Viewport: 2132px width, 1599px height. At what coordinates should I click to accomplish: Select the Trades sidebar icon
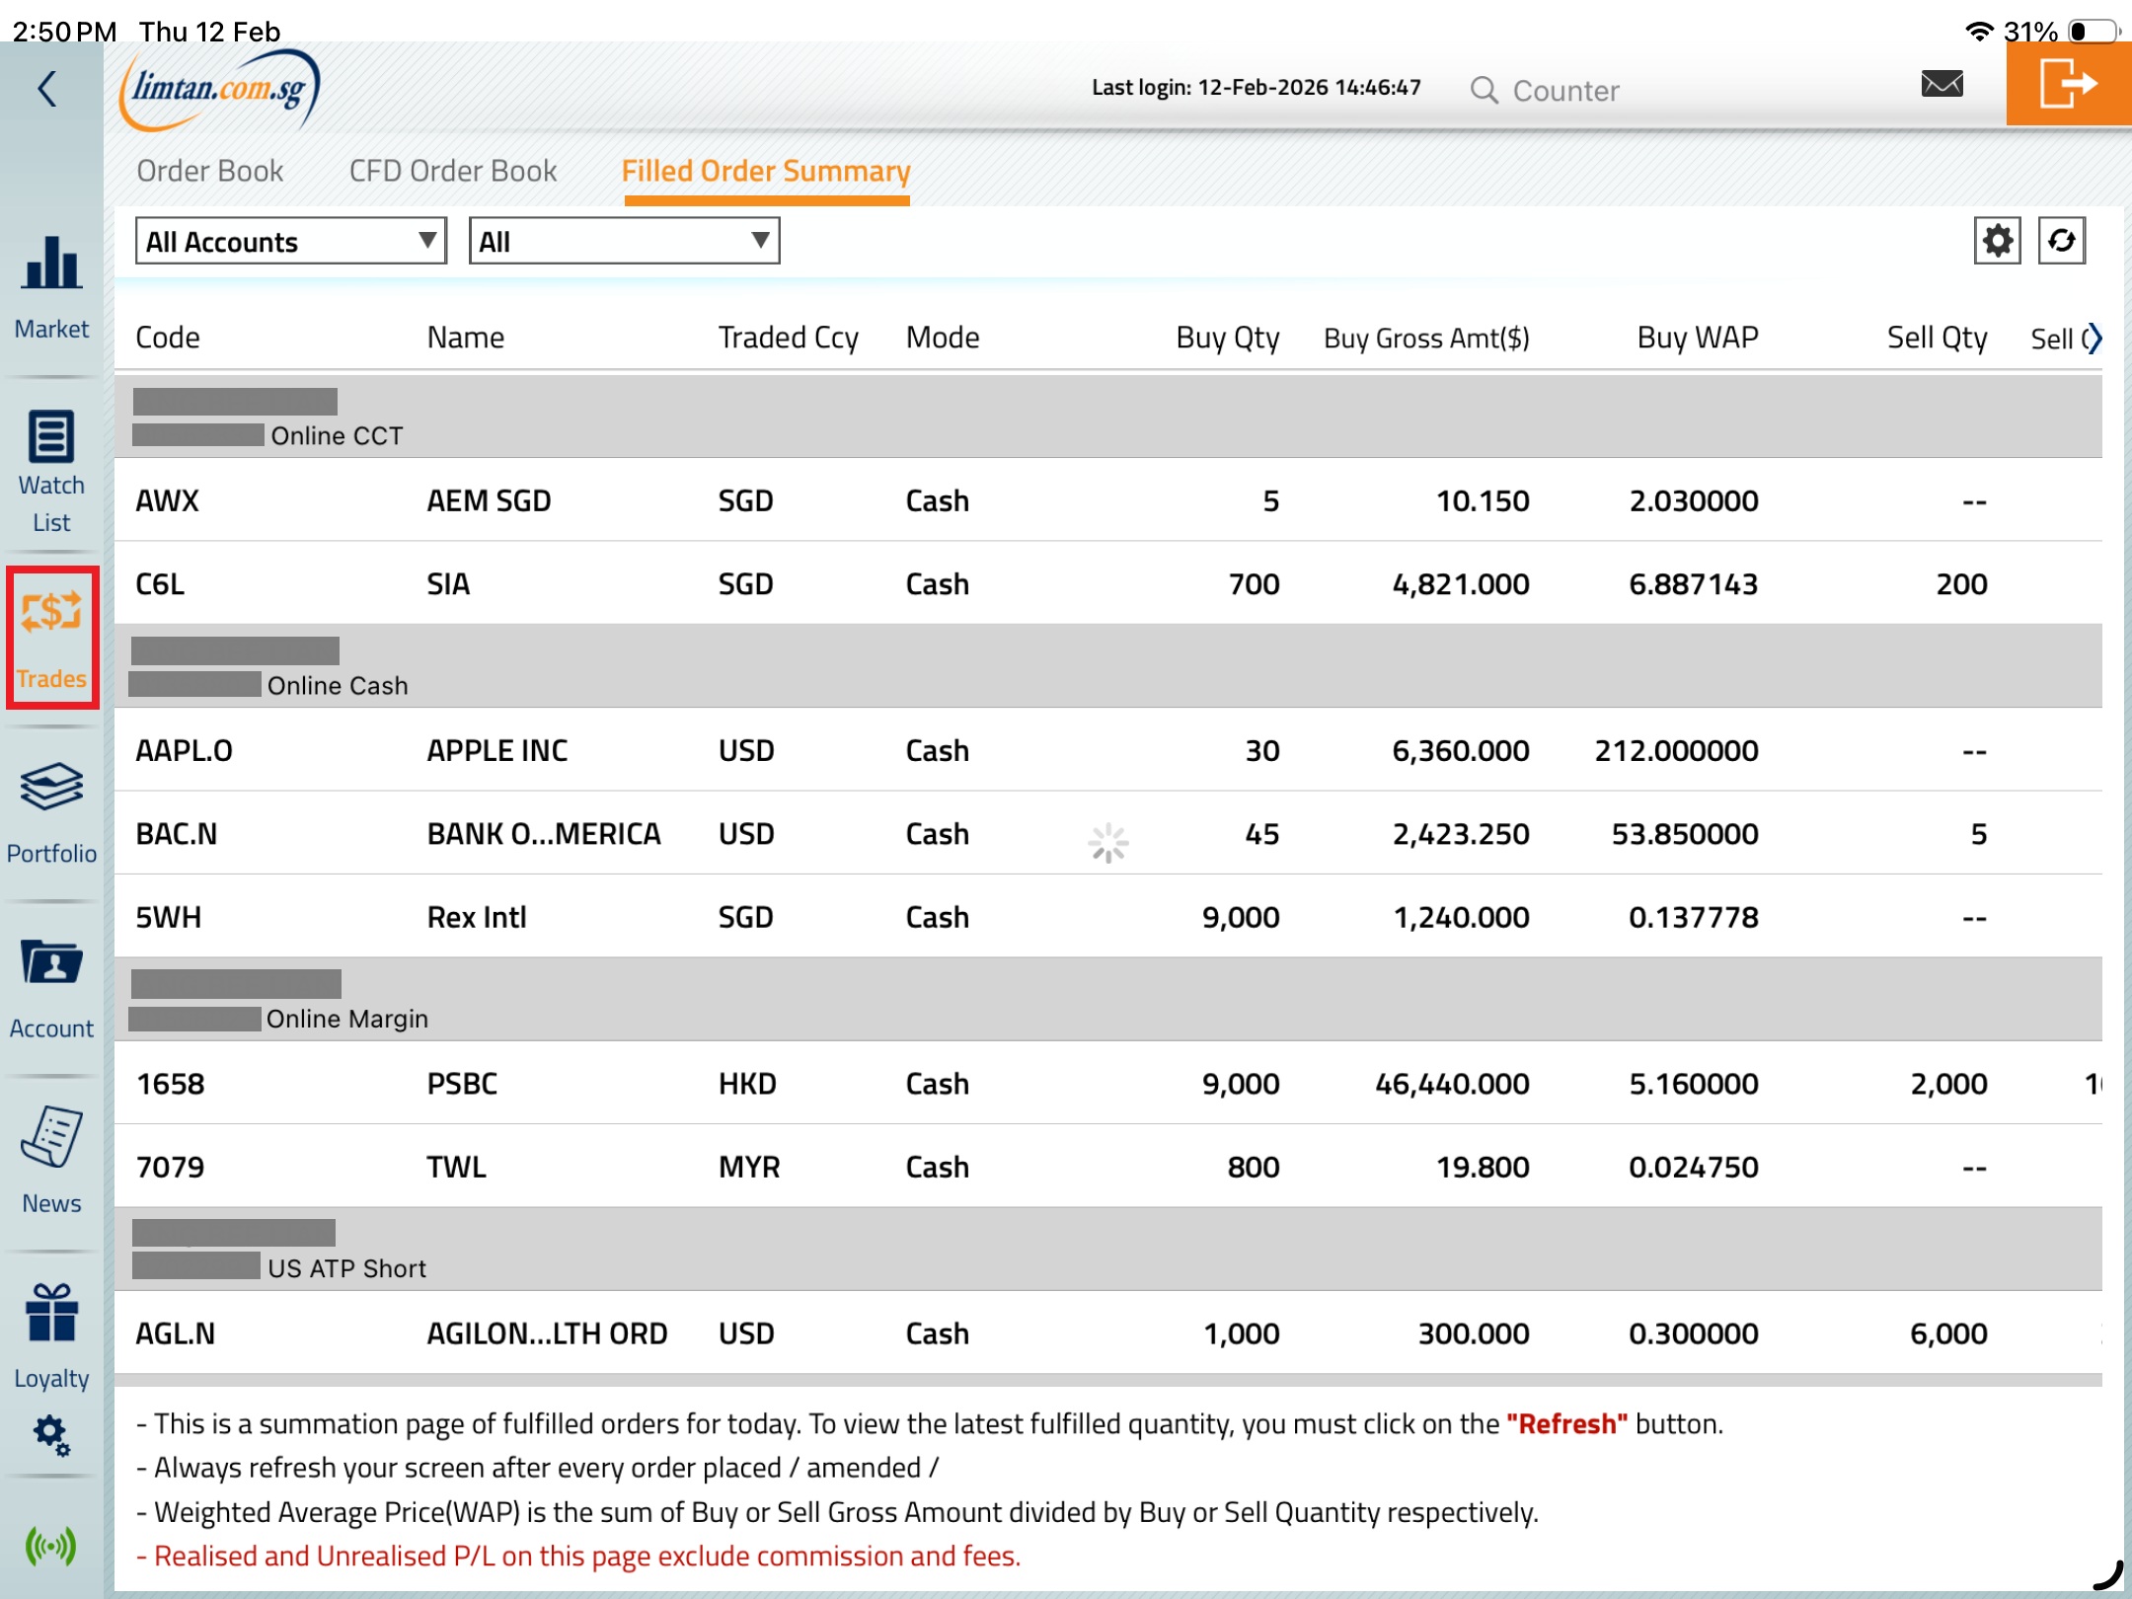(x=51, y=613)
